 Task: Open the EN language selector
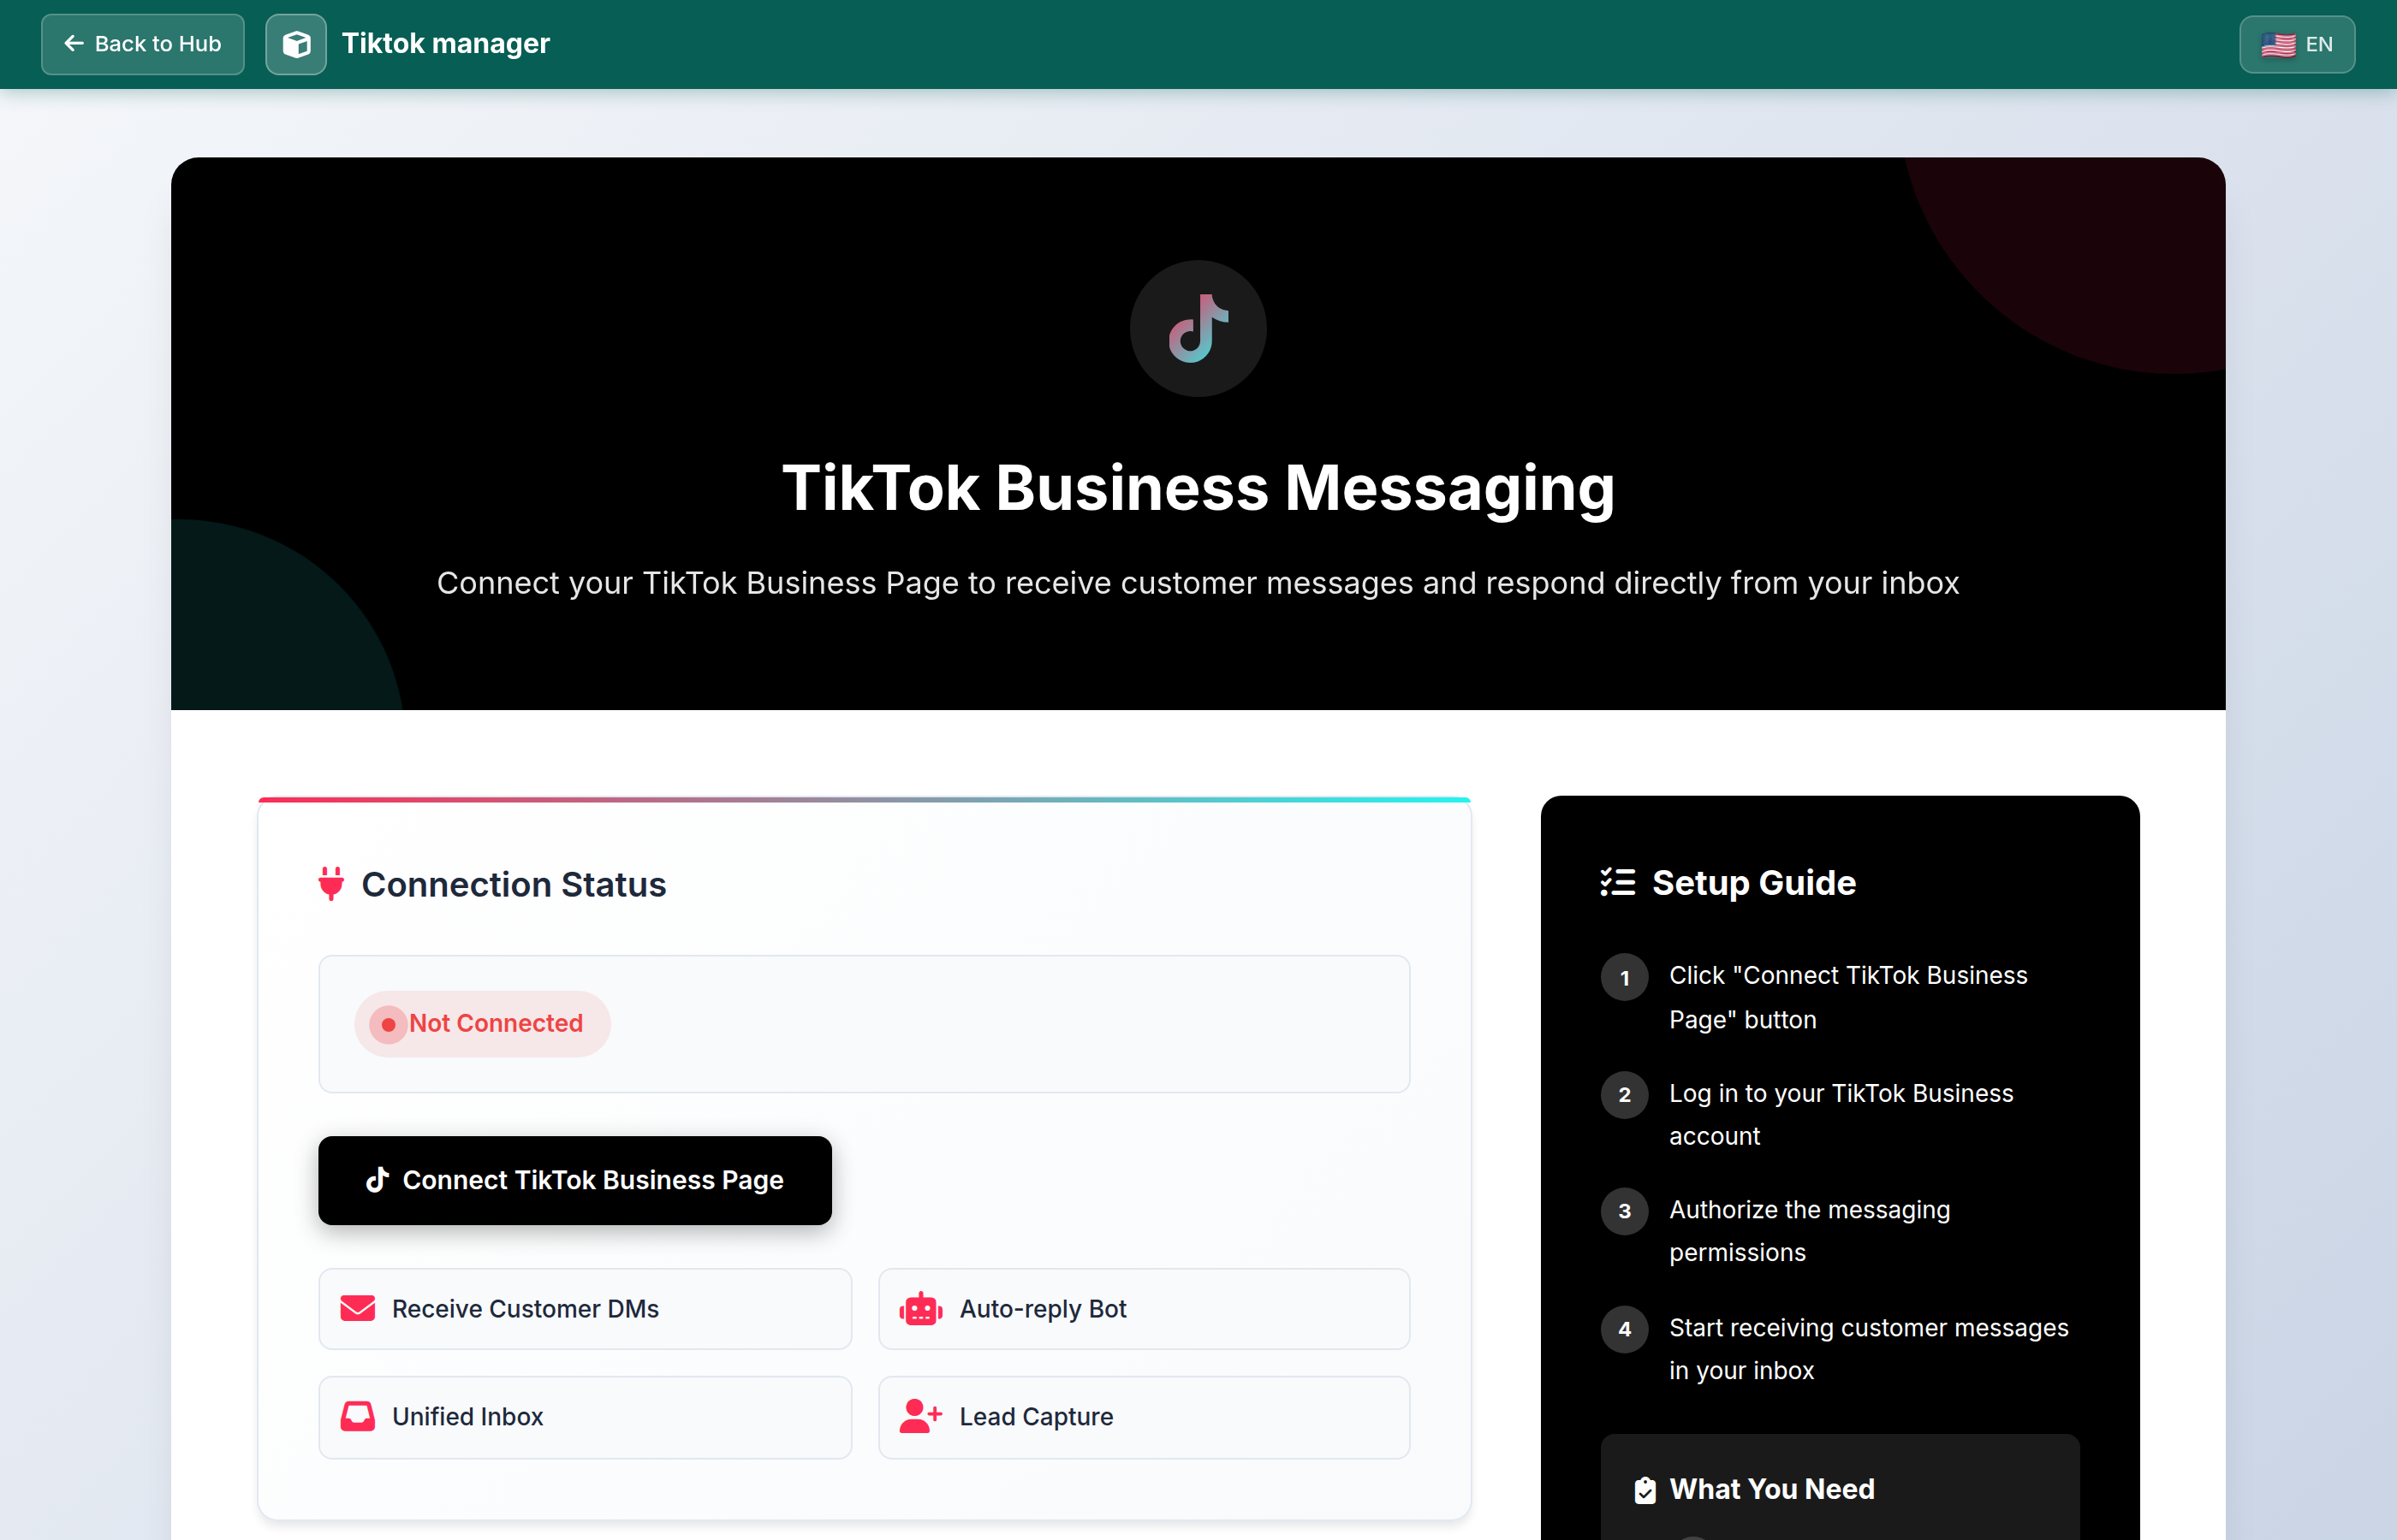pyautogui.click(x=2297, y=44)
